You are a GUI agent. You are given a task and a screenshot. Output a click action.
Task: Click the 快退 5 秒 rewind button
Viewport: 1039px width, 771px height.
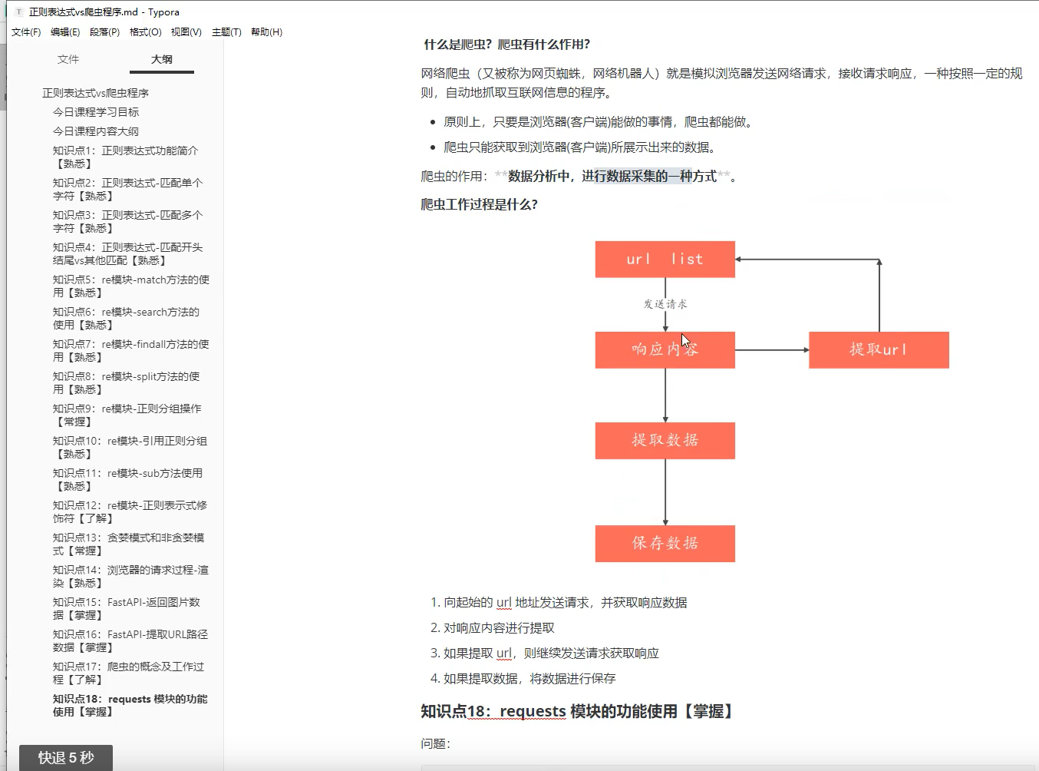[66, 757]
